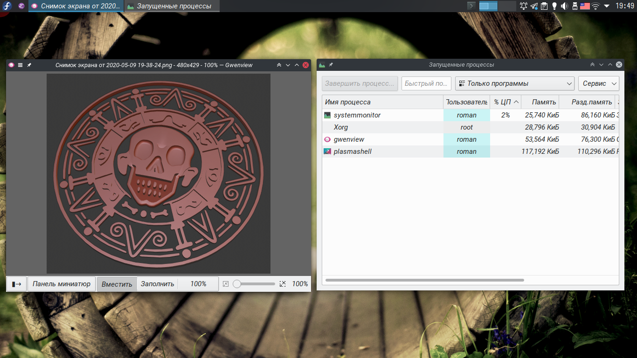
Task: Click the Gwenview app icon in its title bar
Action: [12, 65]
